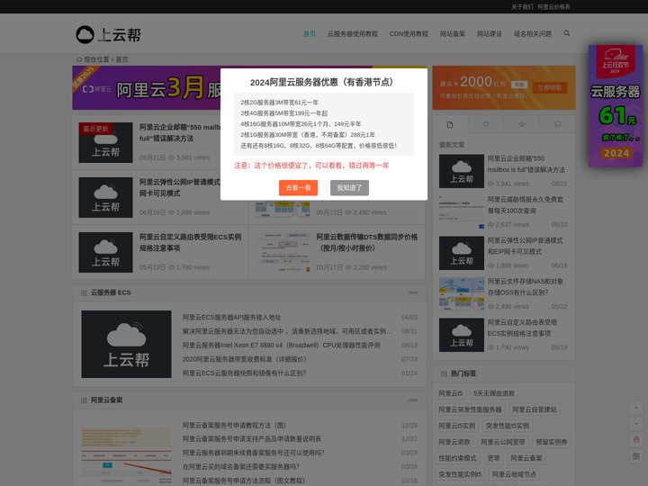Viewport: 648px width, 486px height.
Task: Click the QQ contact icon on right edge
Action: tap(636, 440)
